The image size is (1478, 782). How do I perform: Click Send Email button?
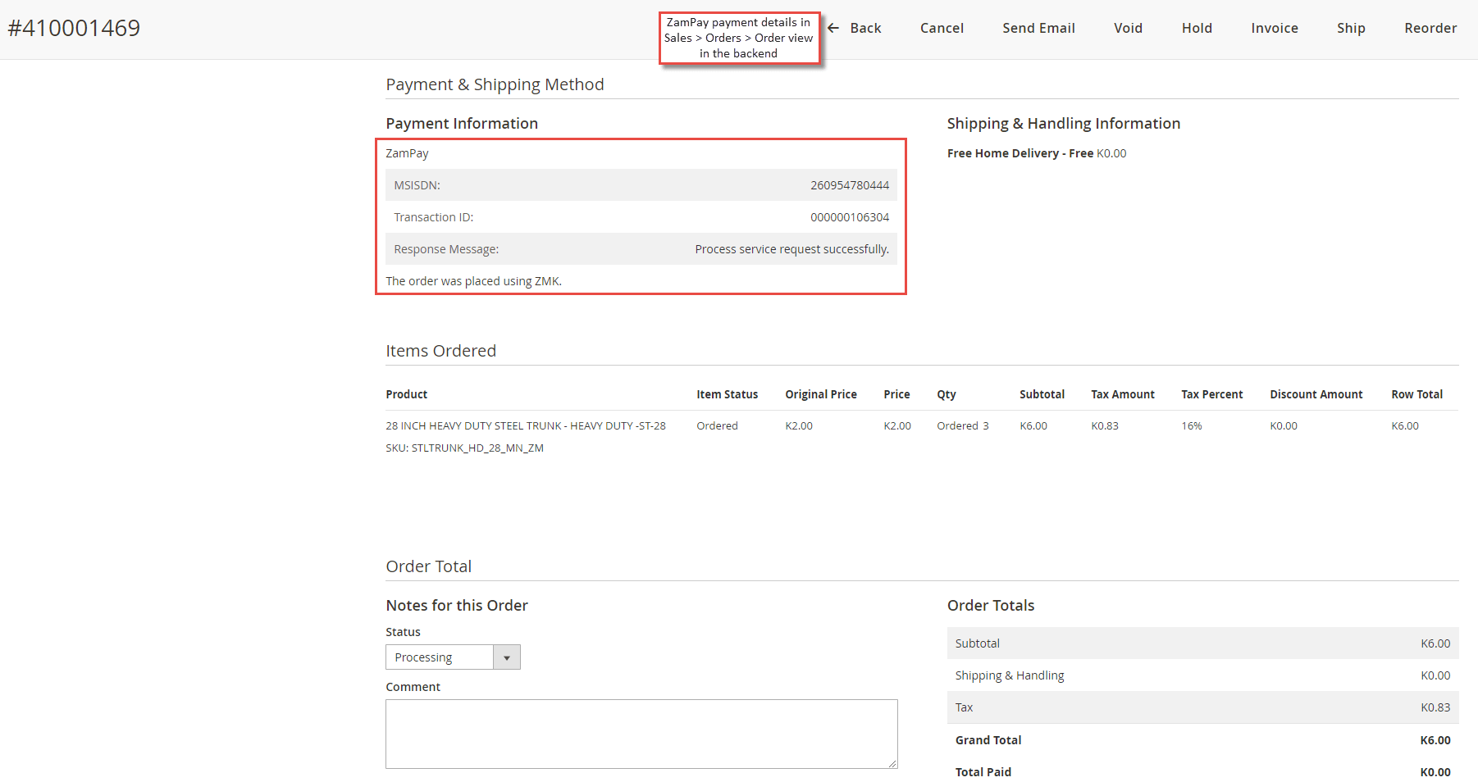point(1038,28)
